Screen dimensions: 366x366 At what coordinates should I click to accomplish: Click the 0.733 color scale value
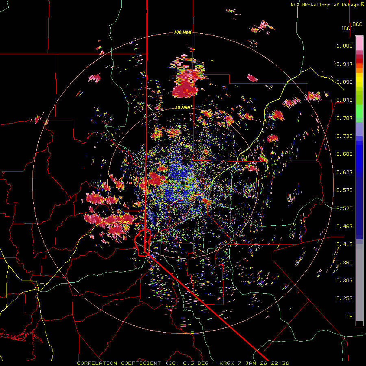[344, 136]
